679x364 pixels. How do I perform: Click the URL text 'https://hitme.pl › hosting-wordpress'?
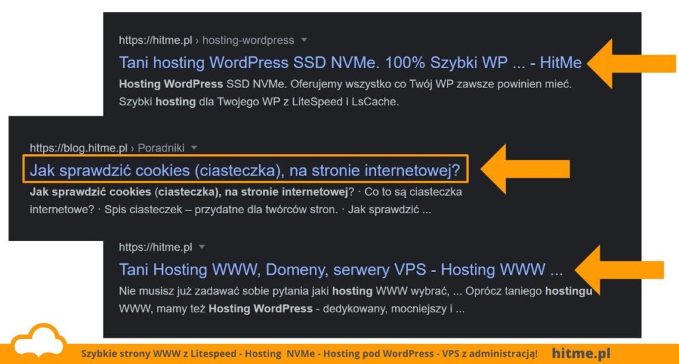(207, 40)
